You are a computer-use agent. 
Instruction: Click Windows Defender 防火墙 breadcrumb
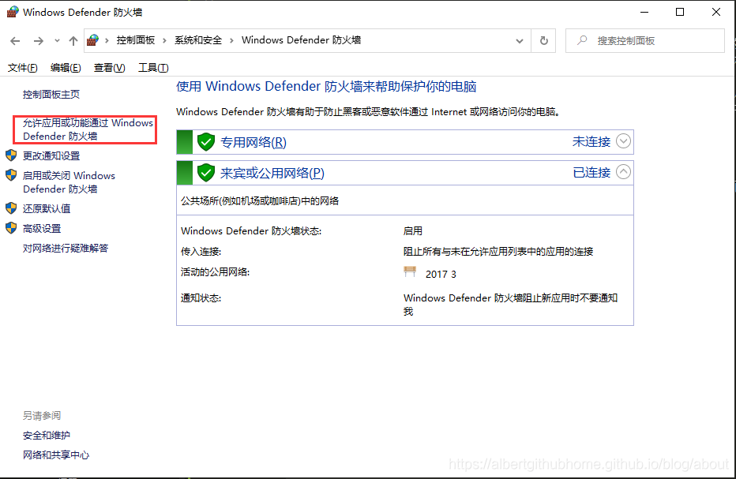pos(302,40)
